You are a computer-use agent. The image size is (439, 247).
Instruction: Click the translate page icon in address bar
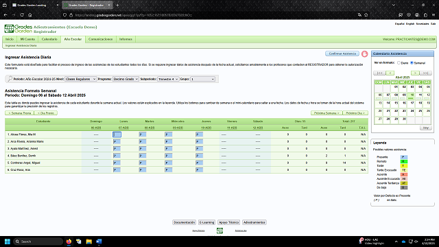pos(359,15)
